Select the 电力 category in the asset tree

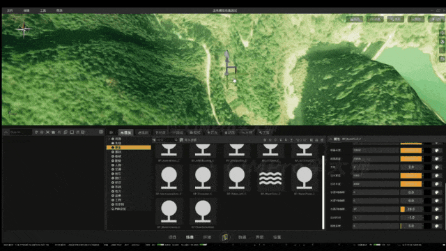point(118,191)
